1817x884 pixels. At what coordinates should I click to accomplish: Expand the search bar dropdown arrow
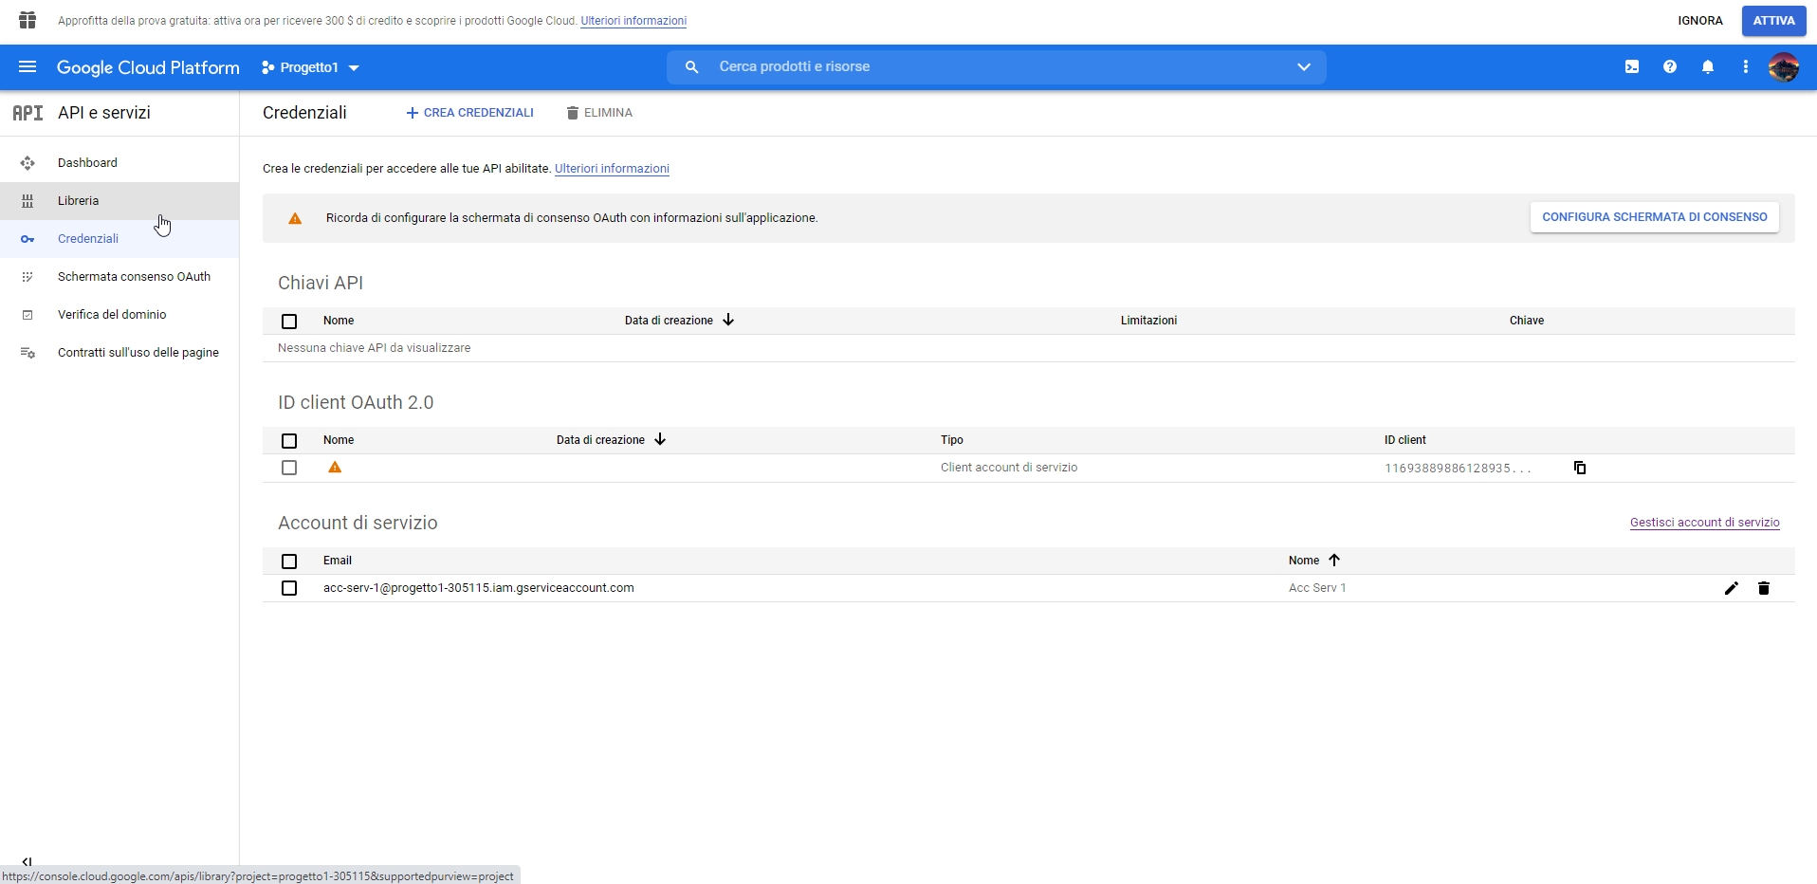click(x=1304, y=67)
